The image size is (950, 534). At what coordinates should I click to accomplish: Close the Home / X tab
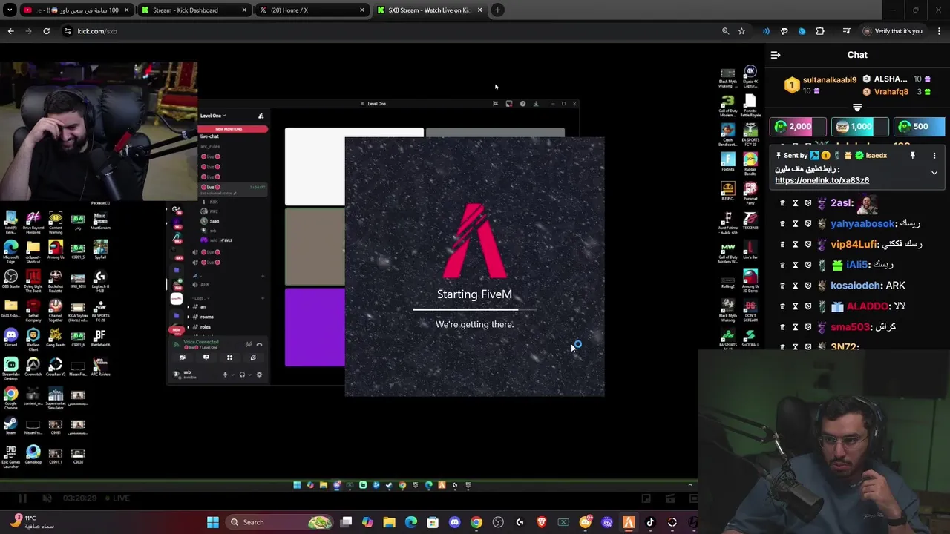pos(362,10)
